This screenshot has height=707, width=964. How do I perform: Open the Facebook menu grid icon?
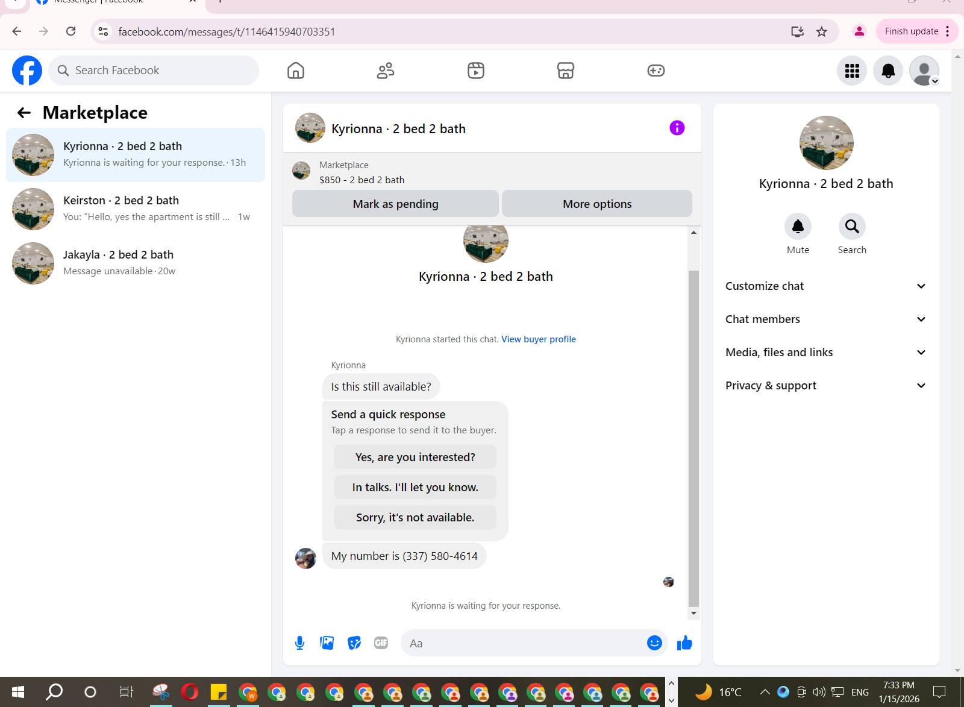pyautogui.click(x=852, y=71)
